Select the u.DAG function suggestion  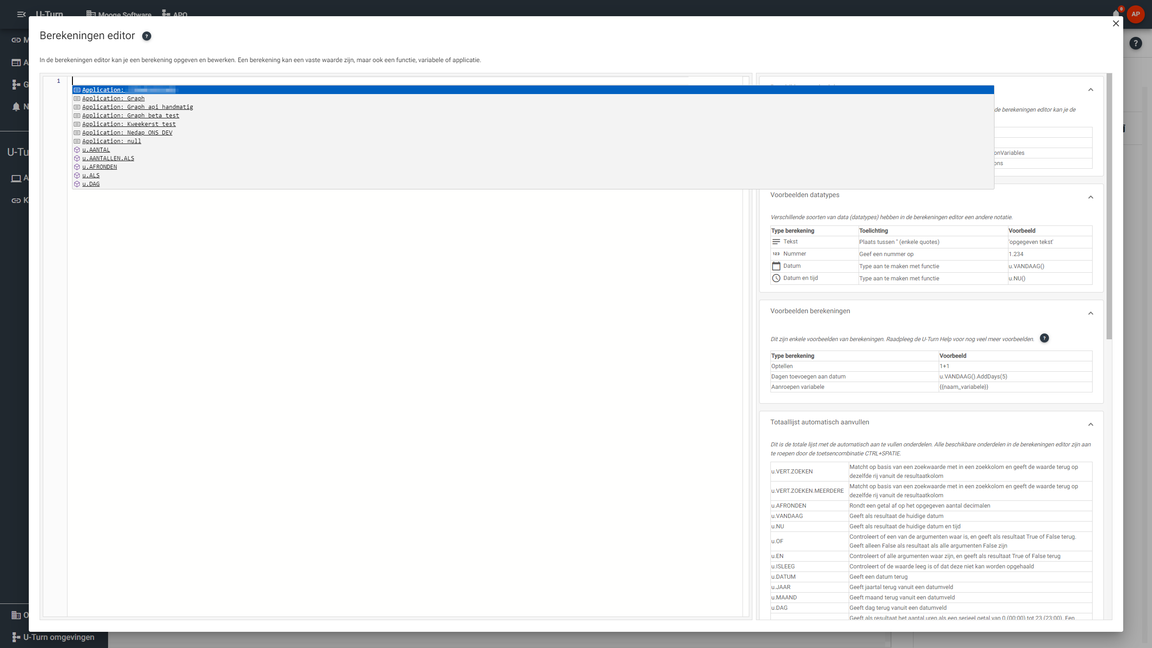click(91, 184)
